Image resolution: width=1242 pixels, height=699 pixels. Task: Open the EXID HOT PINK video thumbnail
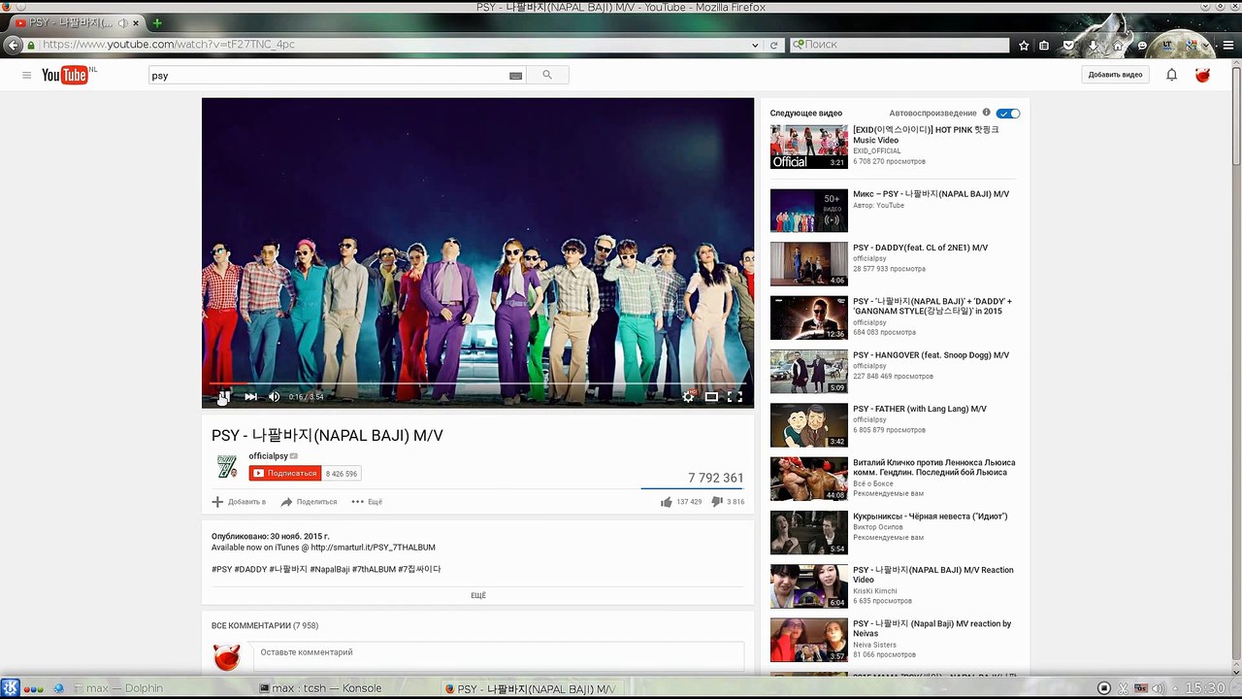pos(808,147)
